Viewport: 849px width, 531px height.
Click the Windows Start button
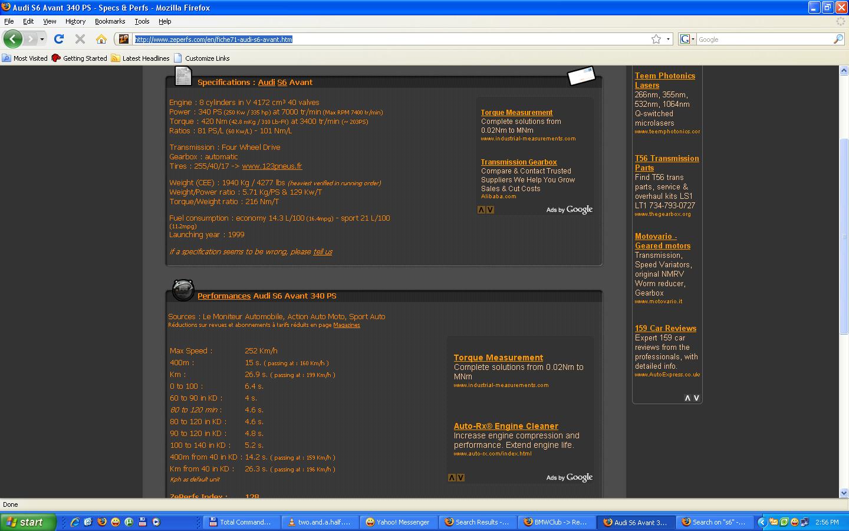28,522
